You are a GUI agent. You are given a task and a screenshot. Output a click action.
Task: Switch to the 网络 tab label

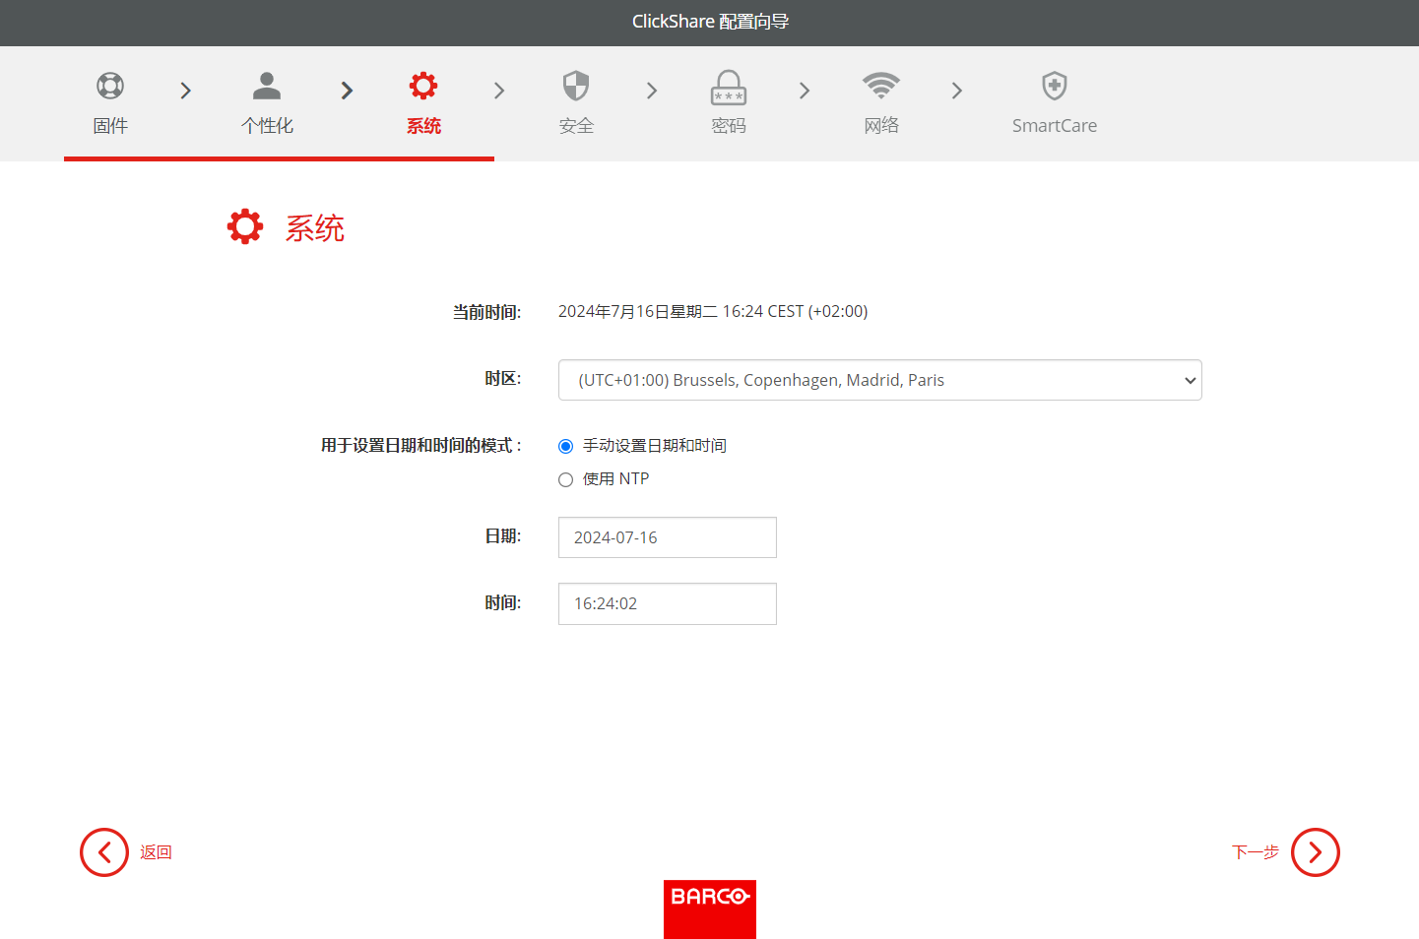pos(881,125)
